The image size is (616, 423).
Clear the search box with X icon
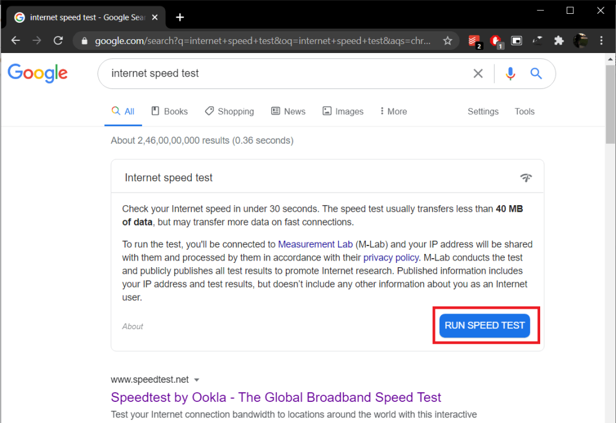[x=478, y=73]
